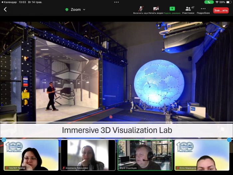The height and width of the screenshot is (175, 233).
Task: Select Юлія Марецька video thumbnail
Action: click(202, 155)
